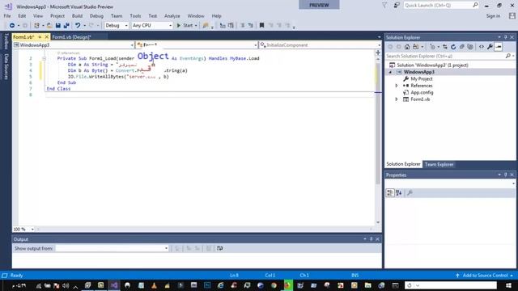Click the Categorized button in Properties panel
Screen dimensions: 518x291
coord(390,193)
